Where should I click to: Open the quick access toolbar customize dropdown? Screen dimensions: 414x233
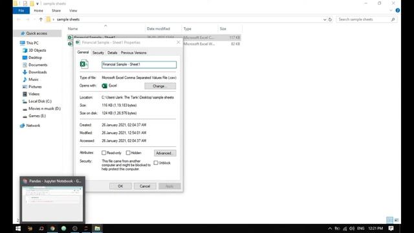38,4
